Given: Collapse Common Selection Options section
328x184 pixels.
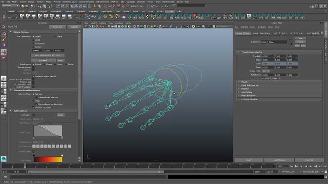Looking at the screenshot, I should coord(11,90).
